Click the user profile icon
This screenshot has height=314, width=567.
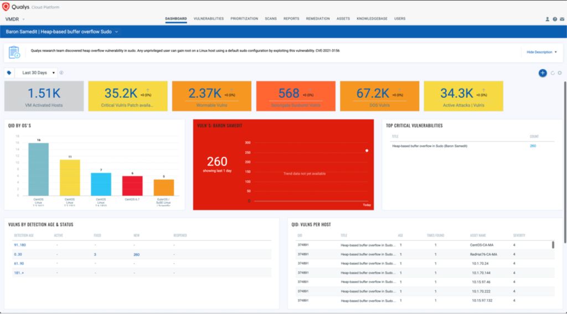click(548, 19)
